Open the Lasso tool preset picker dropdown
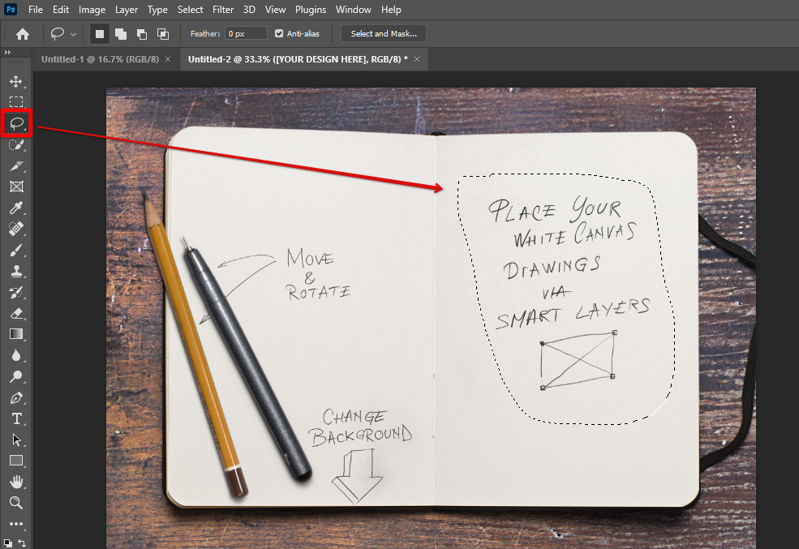 (x=74, y=34)
